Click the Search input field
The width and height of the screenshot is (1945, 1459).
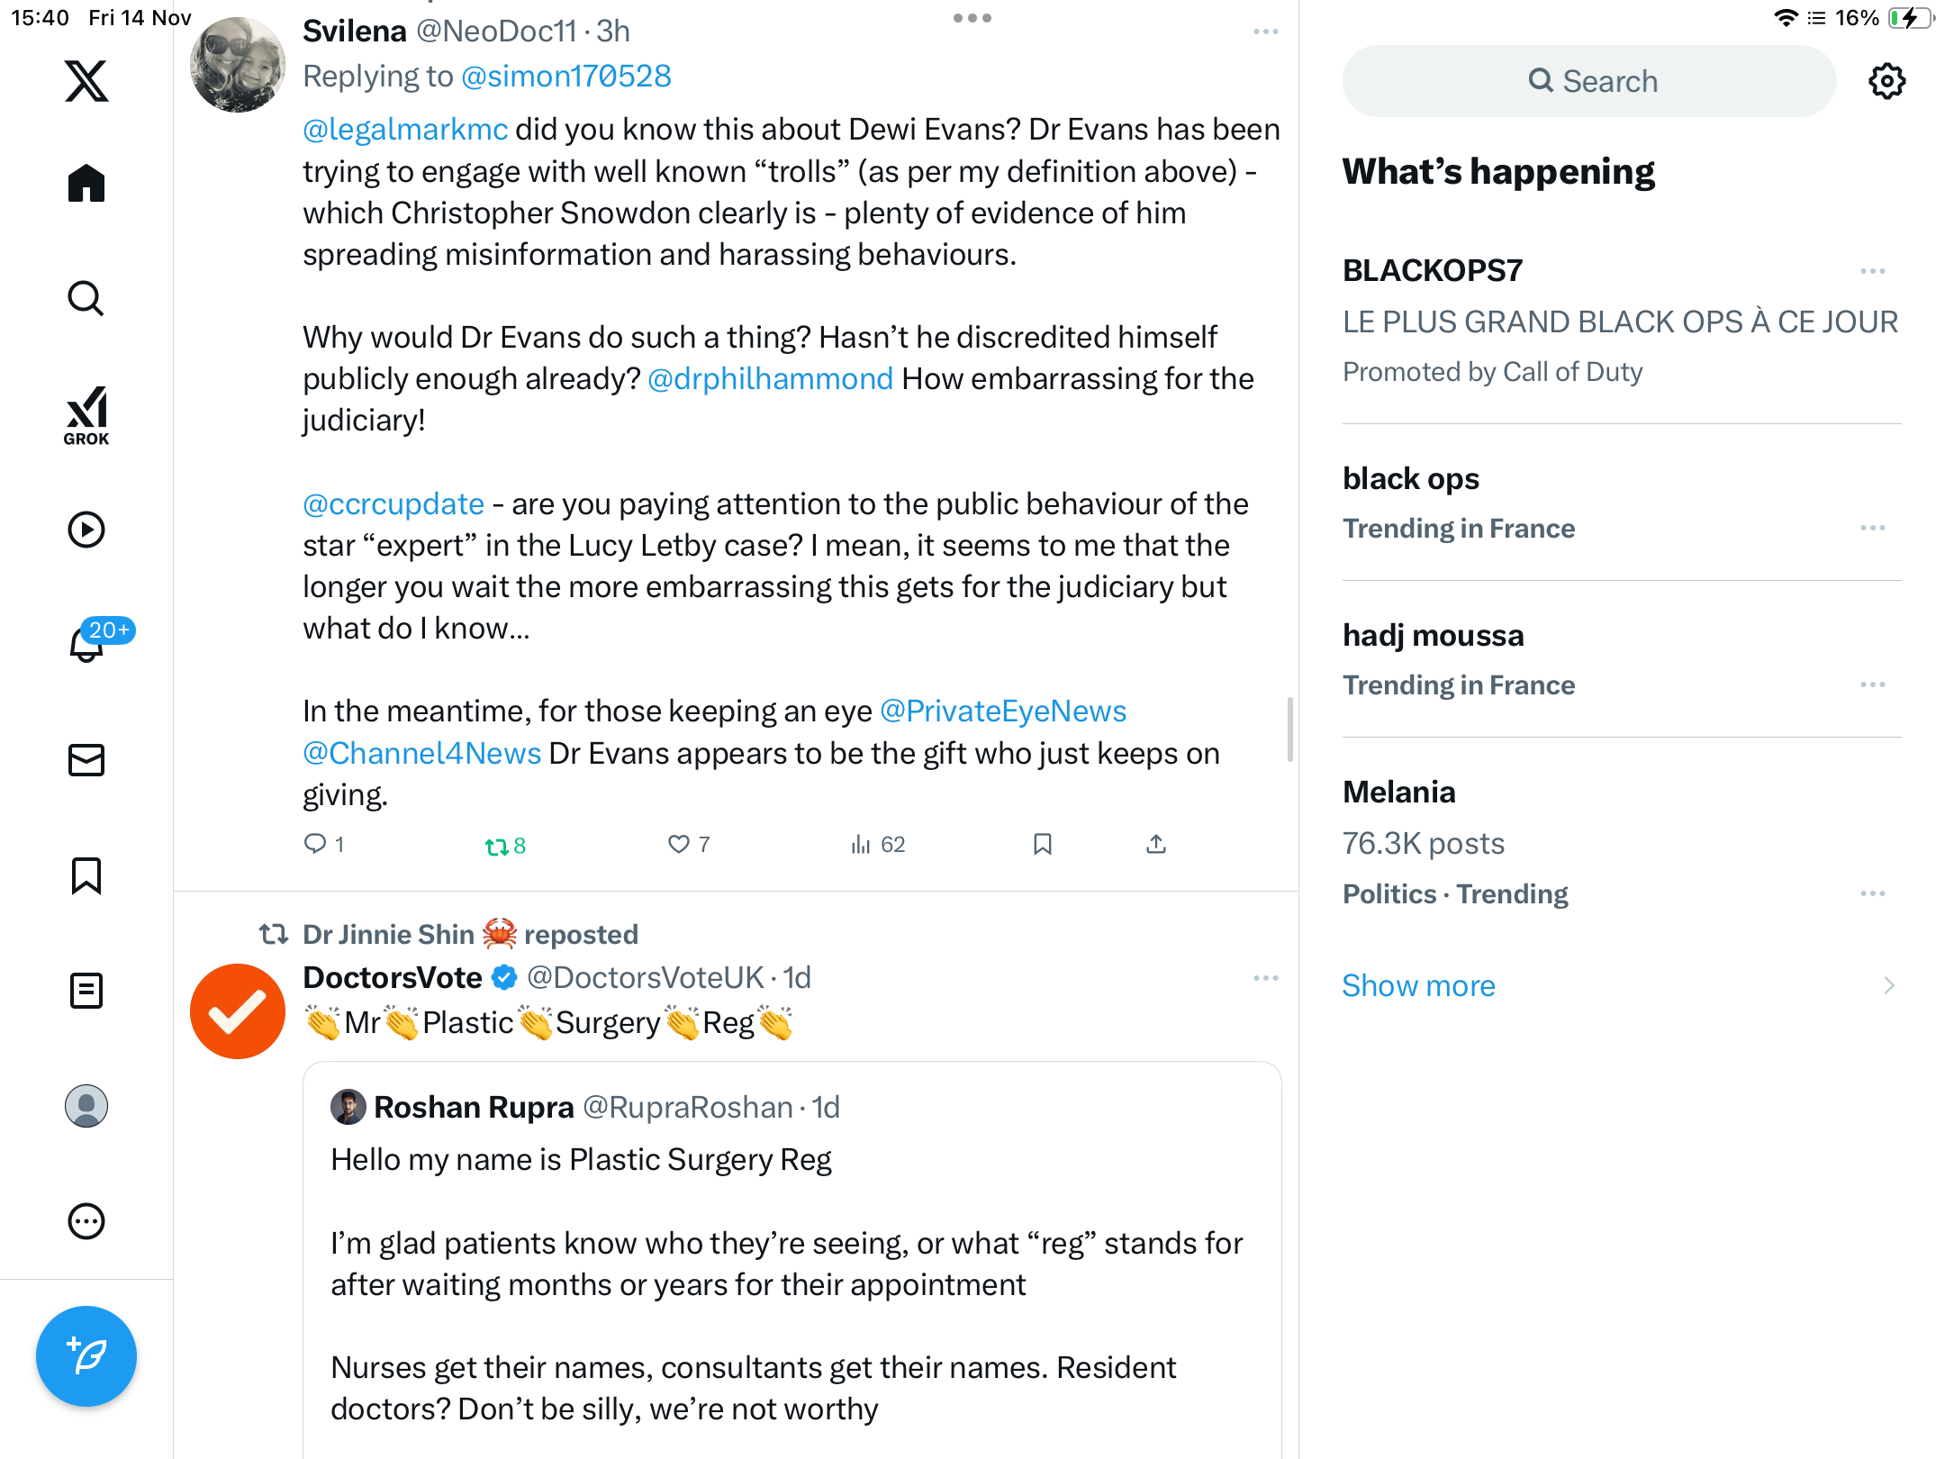(1589, 81)
